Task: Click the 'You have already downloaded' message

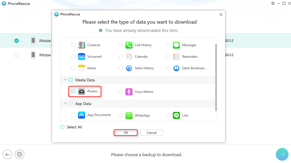Action: pos(142,30)
